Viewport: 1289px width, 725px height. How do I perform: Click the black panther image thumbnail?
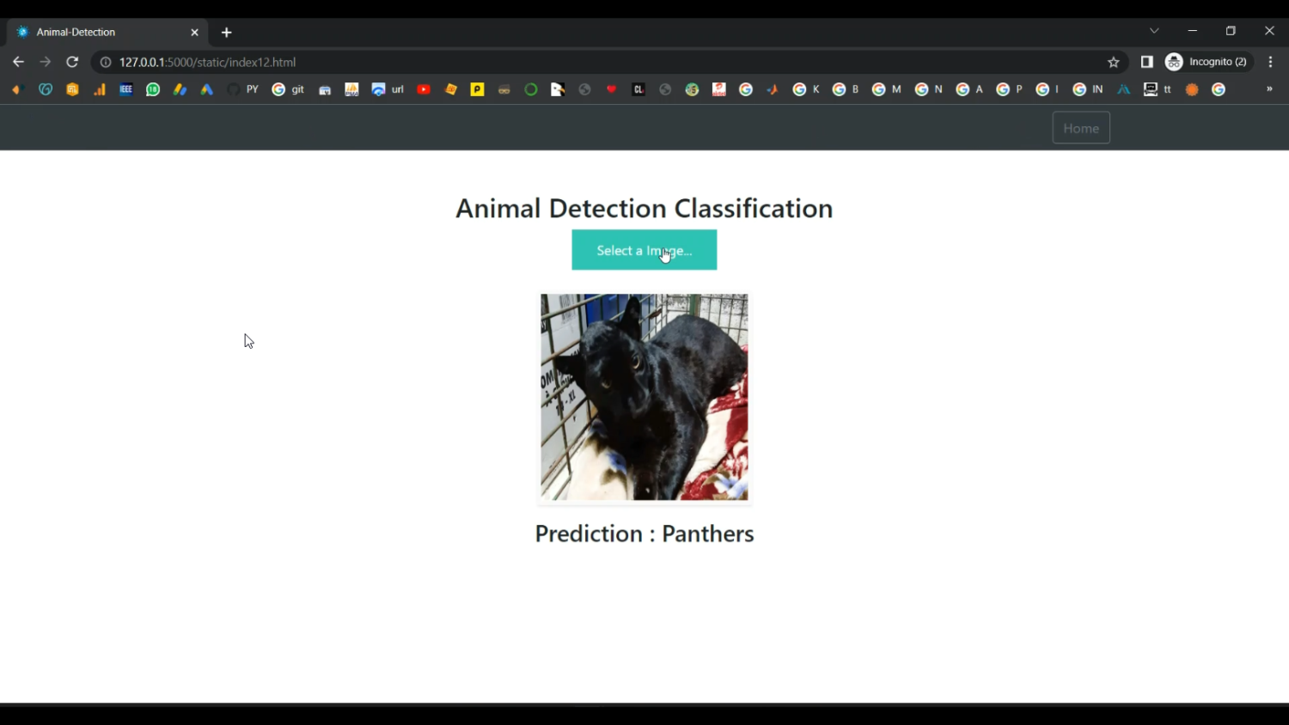(644, 397)
